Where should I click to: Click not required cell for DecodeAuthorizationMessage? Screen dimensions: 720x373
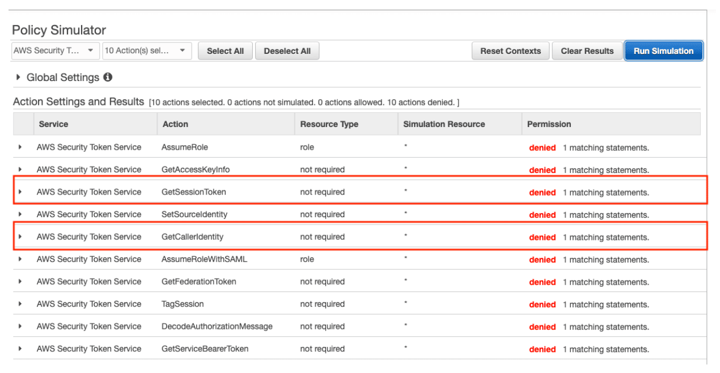point(323,326)
